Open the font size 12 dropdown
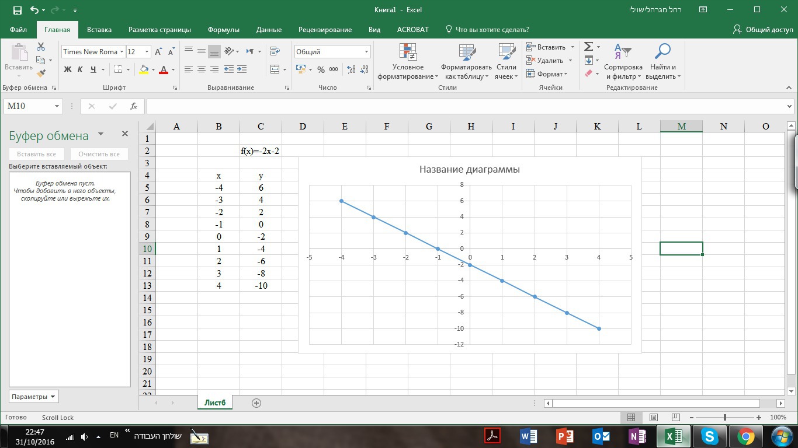The width and height of the screenshot is (798, 448). [x=147, y=52]
